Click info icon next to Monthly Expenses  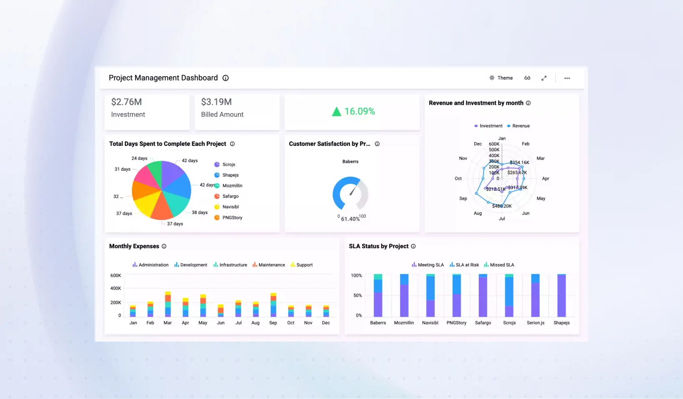(x=164, y=246)
